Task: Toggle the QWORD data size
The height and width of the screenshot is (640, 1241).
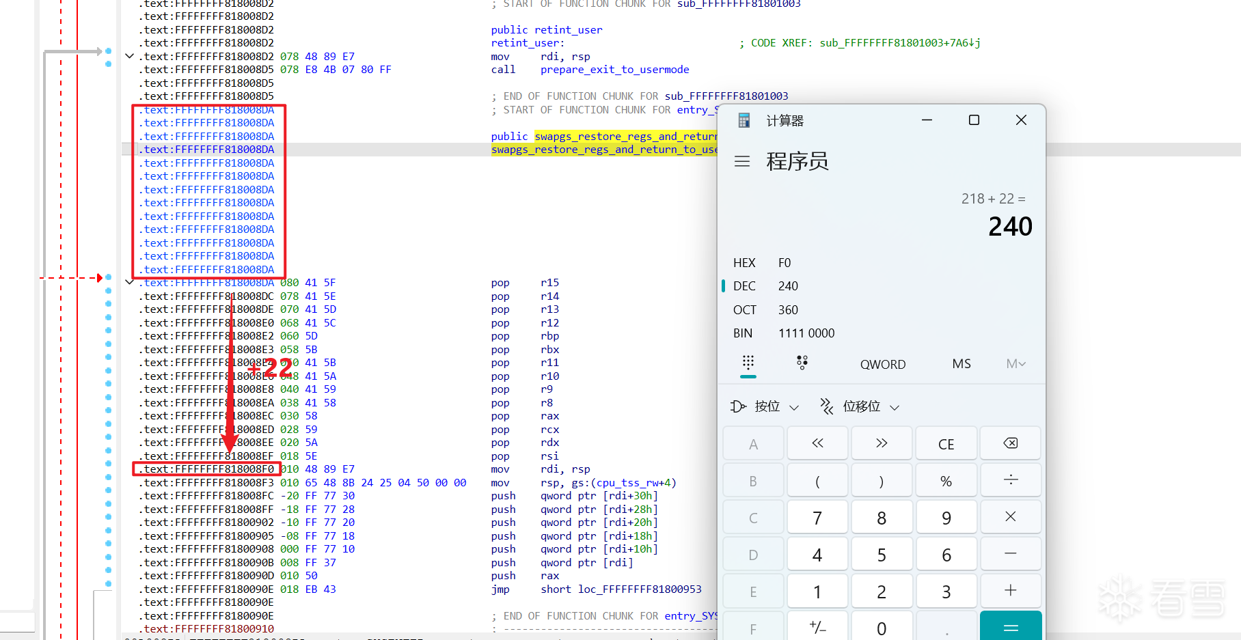Action: coord(883,364)
